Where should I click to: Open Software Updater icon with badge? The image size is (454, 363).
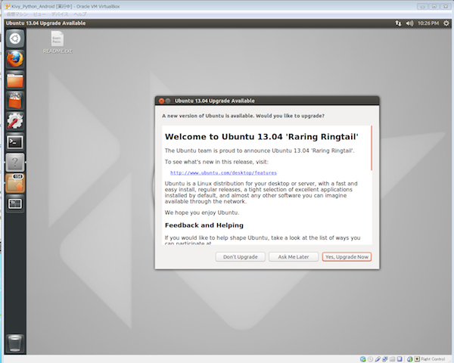point(15,183)
